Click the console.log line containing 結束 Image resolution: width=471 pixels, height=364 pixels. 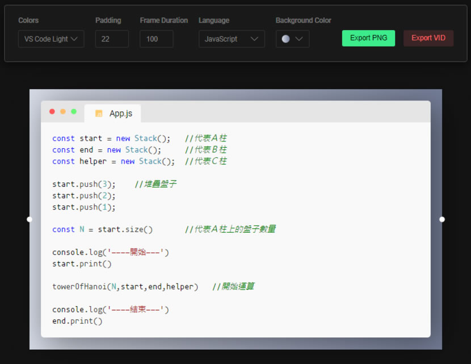[x=111, y=309]
